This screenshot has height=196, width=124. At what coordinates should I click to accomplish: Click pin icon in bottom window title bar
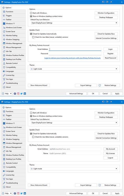pyautogui.click(x=111, y=102)
